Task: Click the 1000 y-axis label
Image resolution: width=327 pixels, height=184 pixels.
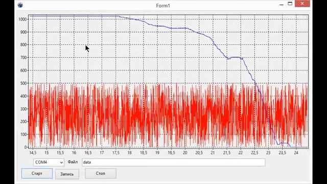Action: [x=22, y=19]
